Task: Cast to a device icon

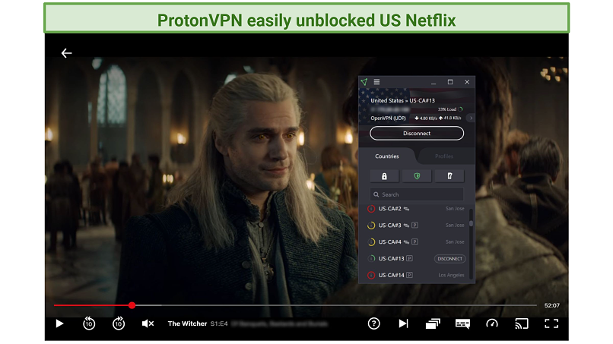Action: (522, 323)
